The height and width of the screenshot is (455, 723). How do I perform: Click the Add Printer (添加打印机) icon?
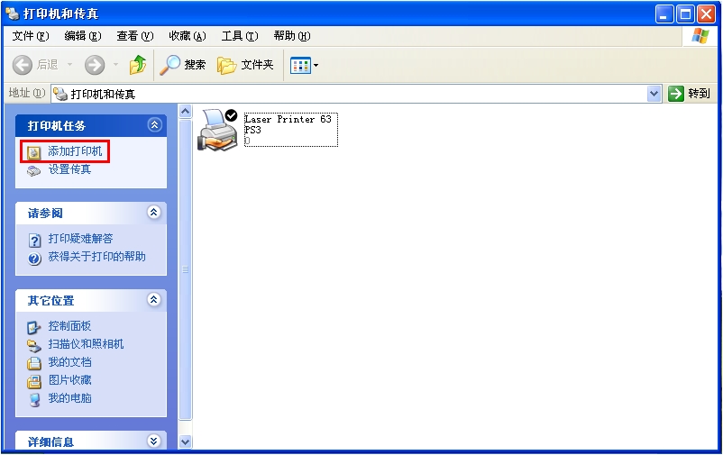point(33,152)
